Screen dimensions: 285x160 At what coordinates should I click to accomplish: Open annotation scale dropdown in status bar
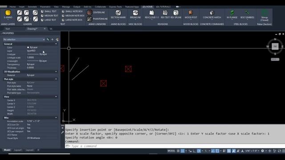click(252, 151)
